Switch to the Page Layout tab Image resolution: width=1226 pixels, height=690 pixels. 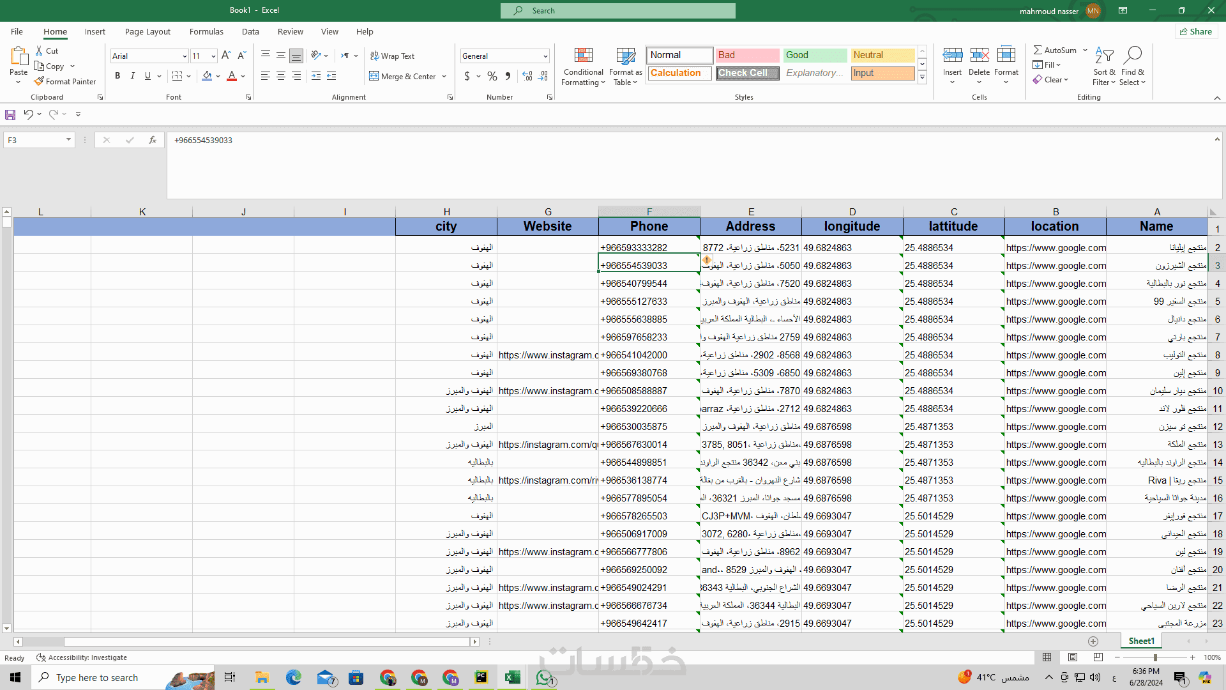148,31
